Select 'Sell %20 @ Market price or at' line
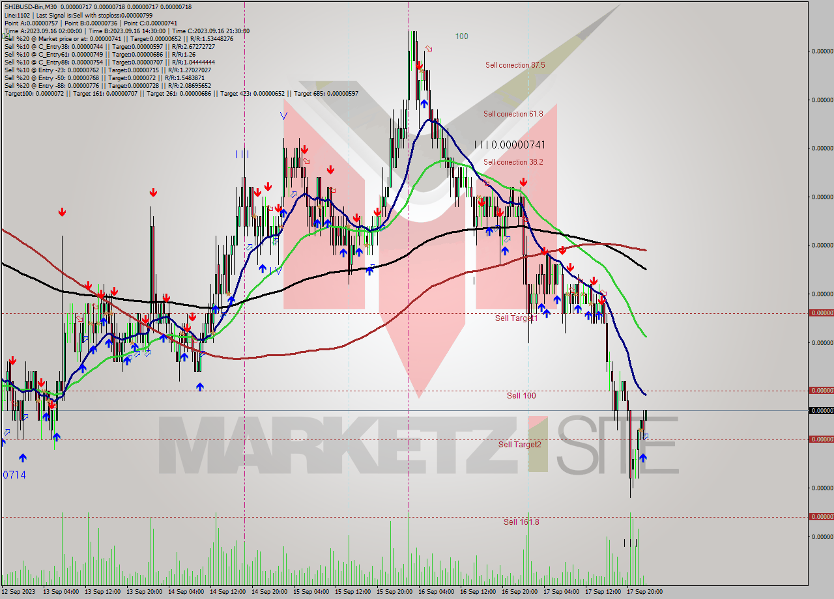 point(119,38)
